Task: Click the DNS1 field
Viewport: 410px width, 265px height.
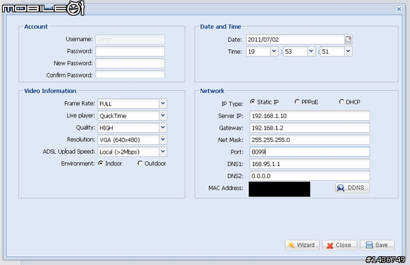Action: (x=310, y=164)
